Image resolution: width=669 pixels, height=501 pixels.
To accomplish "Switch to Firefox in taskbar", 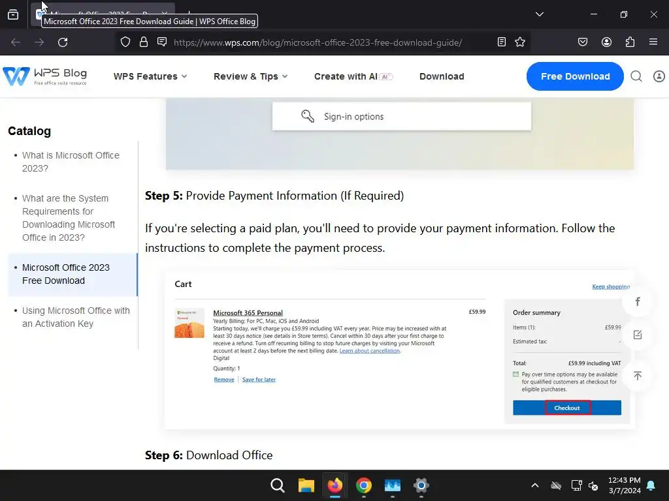I will pos(335,485).
